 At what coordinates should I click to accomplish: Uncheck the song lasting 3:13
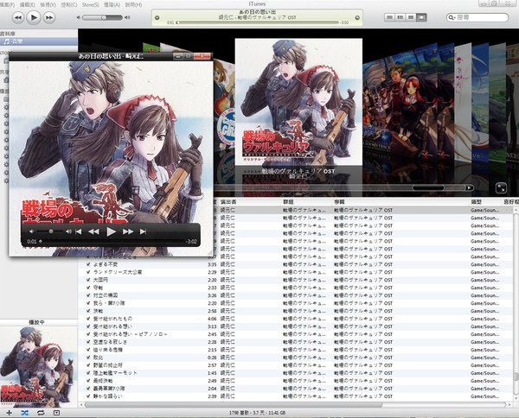(x=88, y=326)
